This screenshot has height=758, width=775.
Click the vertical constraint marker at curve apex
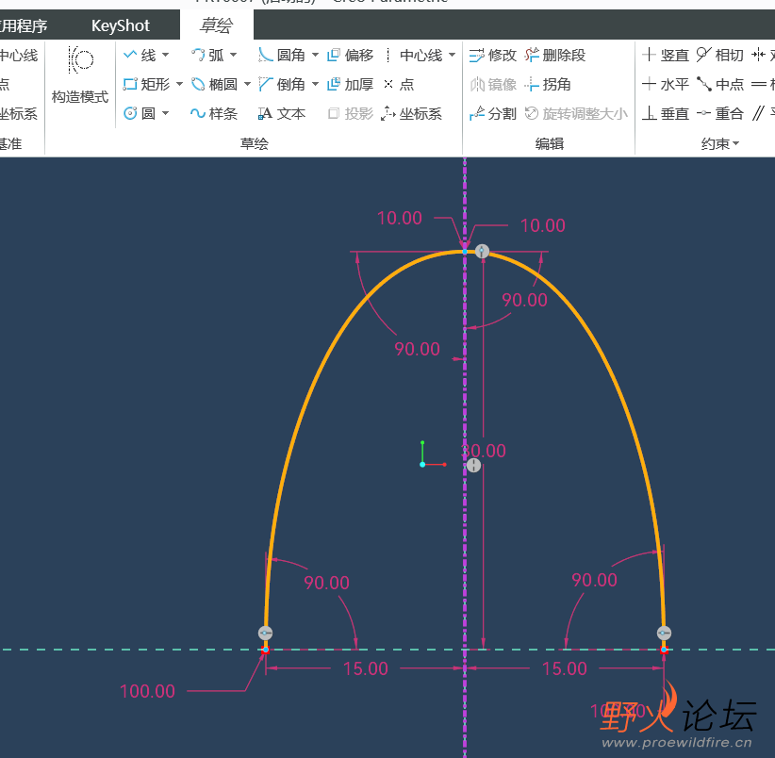pos(482,251)
